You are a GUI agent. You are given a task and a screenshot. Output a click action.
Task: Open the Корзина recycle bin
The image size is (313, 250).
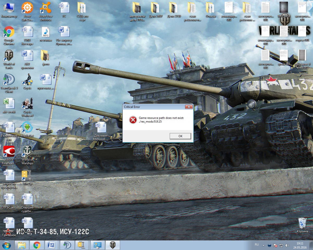302,226
